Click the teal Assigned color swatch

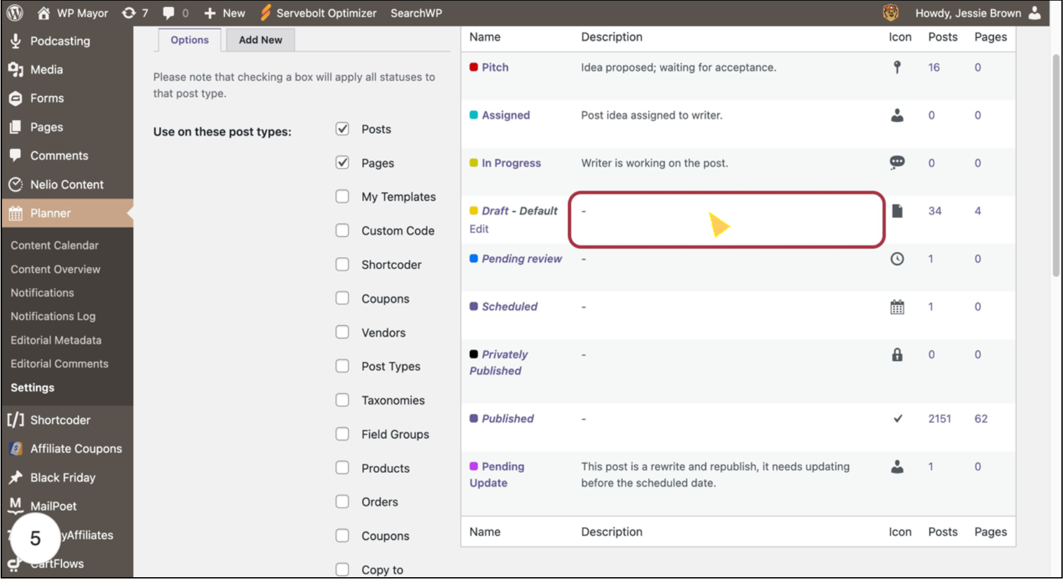[473, 115]
